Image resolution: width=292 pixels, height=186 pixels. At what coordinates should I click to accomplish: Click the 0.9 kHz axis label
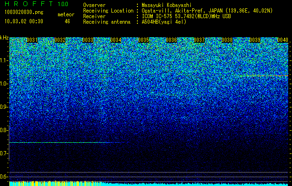point(4,107)
